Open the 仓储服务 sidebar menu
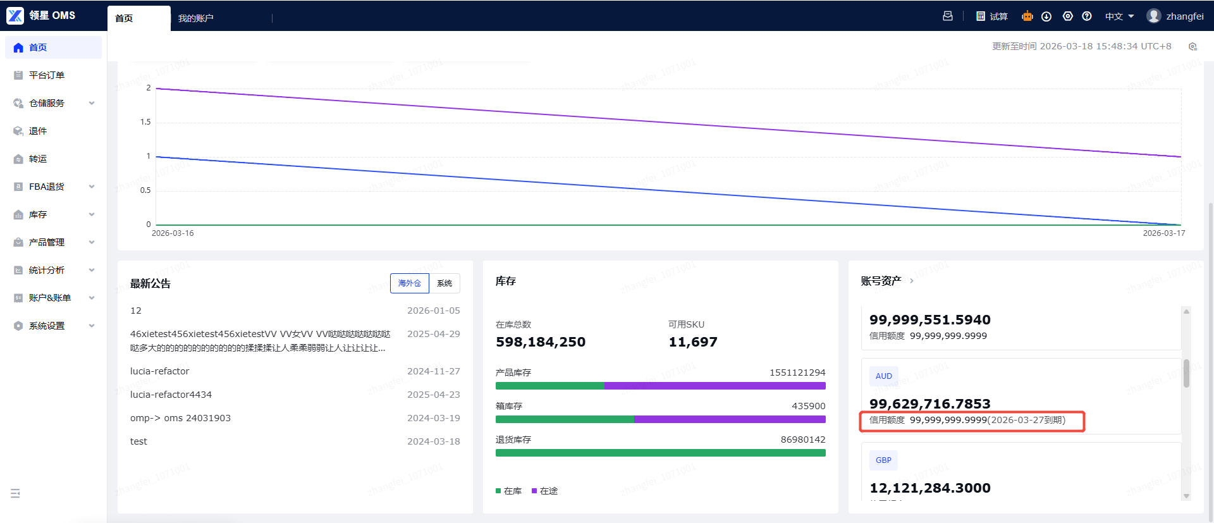 click(53, 103)
